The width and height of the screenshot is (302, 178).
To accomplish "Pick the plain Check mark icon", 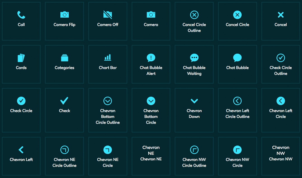I will (x=64, y=100).
